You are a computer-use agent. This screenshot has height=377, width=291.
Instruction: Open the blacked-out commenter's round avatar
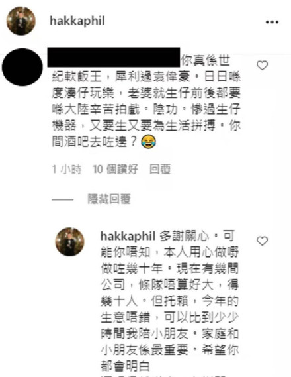point(22,67)
